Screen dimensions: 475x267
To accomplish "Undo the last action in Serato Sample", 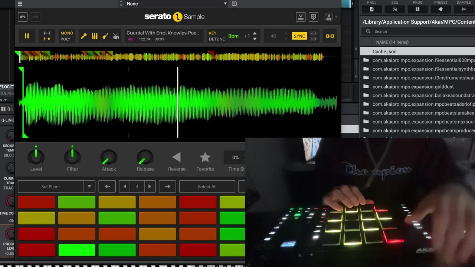I will [x=23, y=17].
